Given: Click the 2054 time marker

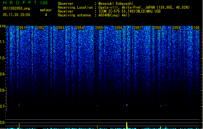Looking at the screenshot, I should (x=80, y=28).
